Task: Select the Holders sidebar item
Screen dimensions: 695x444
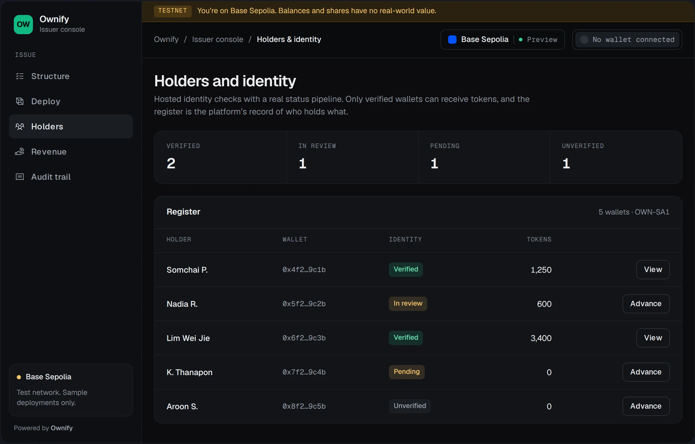Action: coord(71,126)
